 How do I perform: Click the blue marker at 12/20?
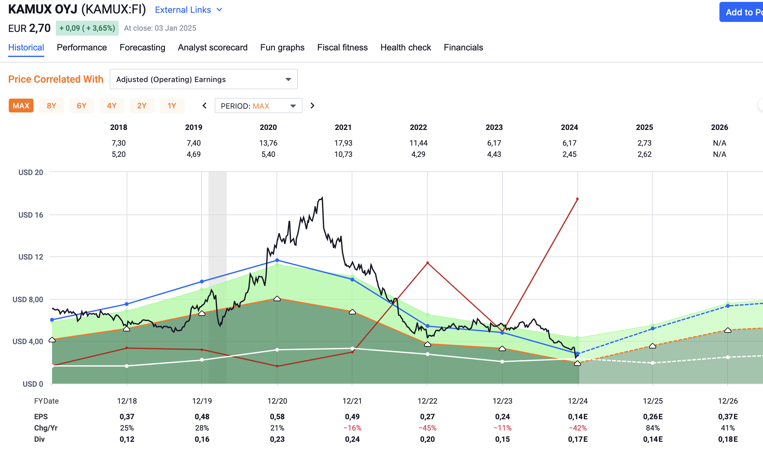277,260
